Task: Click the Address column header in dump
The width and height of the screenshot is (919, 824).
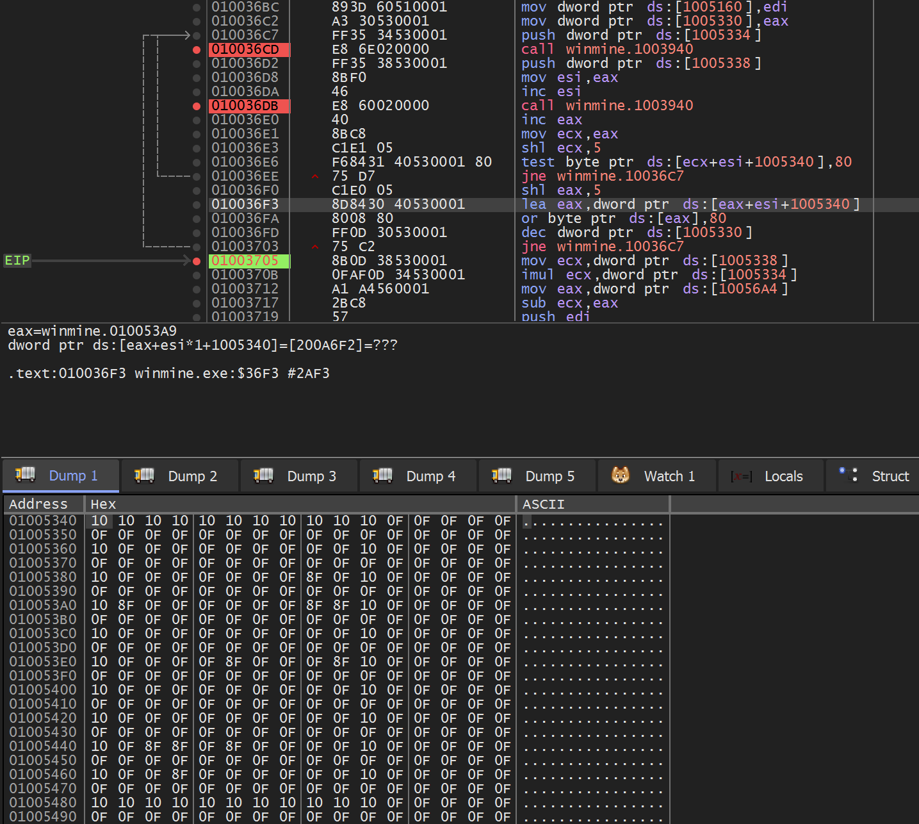Action: pos(44,504)
